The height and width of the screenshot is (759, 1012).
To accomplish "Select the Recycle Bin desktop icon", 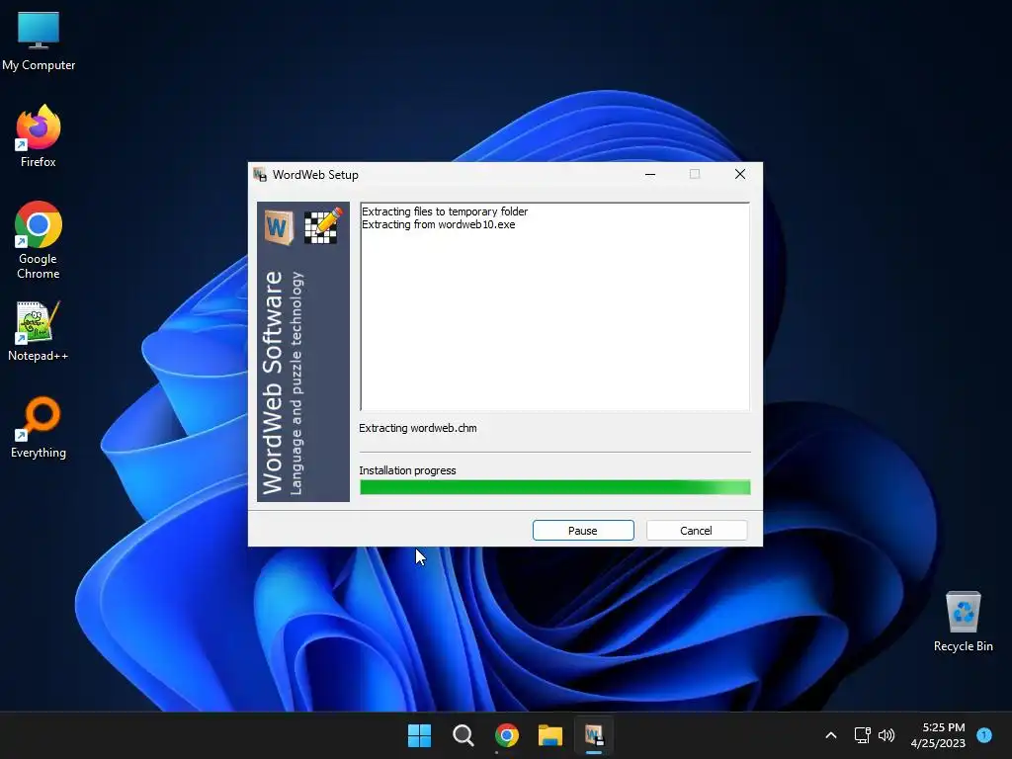I will coord(963,621).
